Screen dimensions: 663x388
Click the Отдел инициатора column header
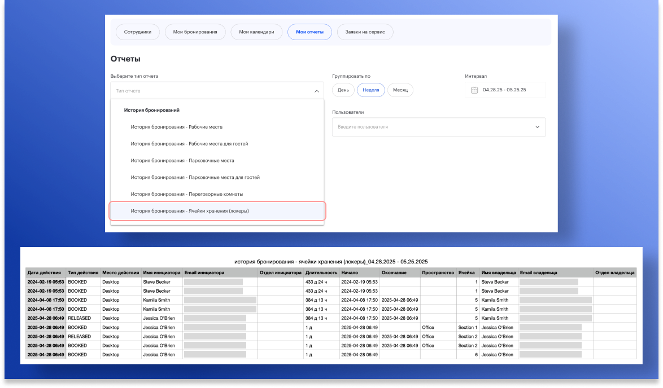[x=280, y=273]
